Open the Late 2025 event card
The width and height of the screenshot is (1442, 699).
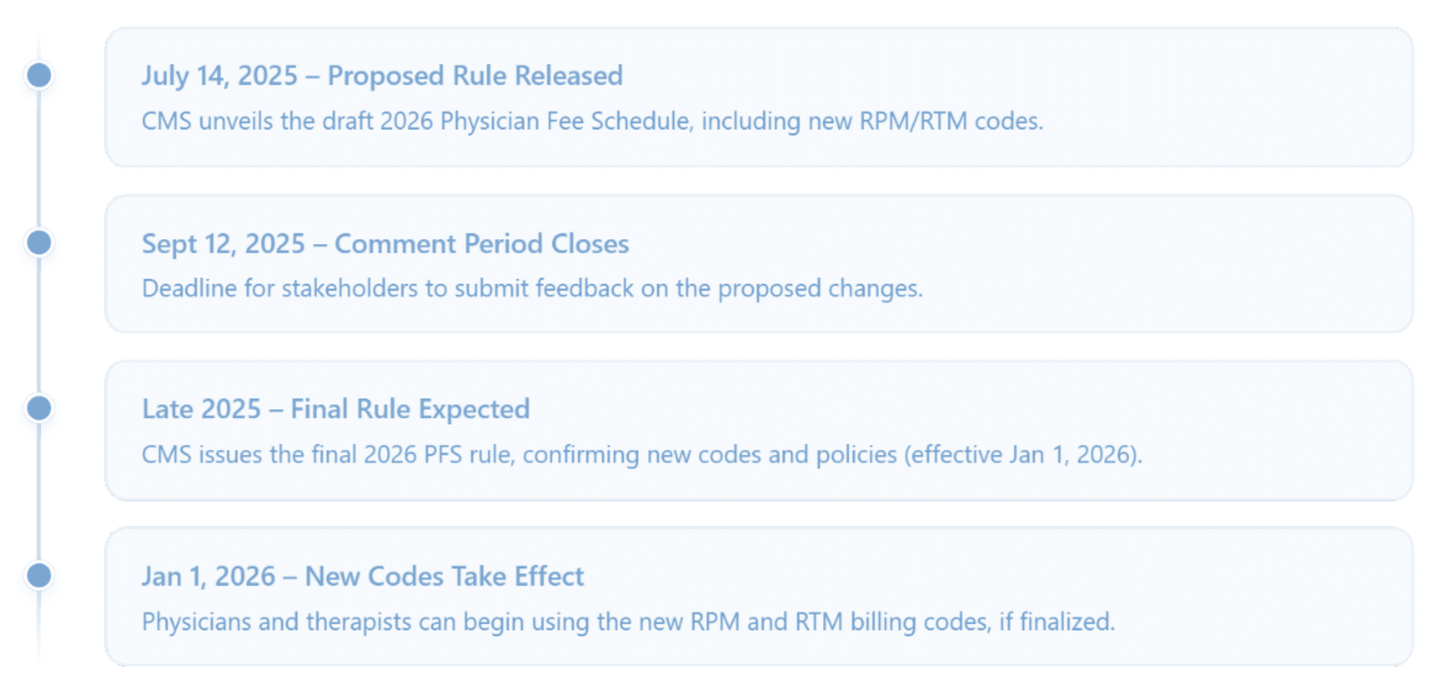click(759, 431)
